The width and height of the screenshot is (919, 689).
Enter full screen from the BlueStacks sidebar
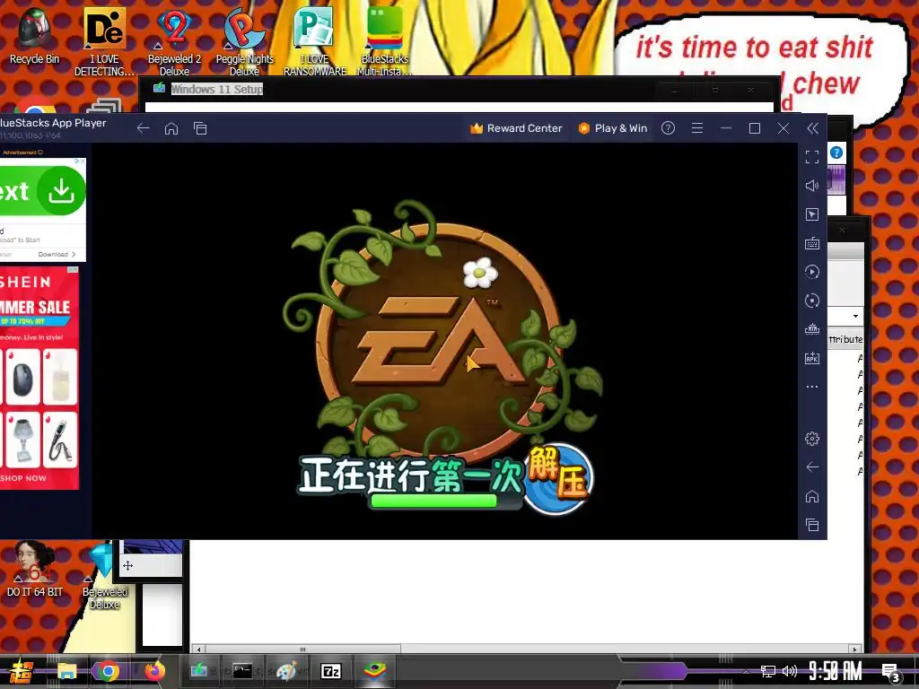[x=811, y=157]
